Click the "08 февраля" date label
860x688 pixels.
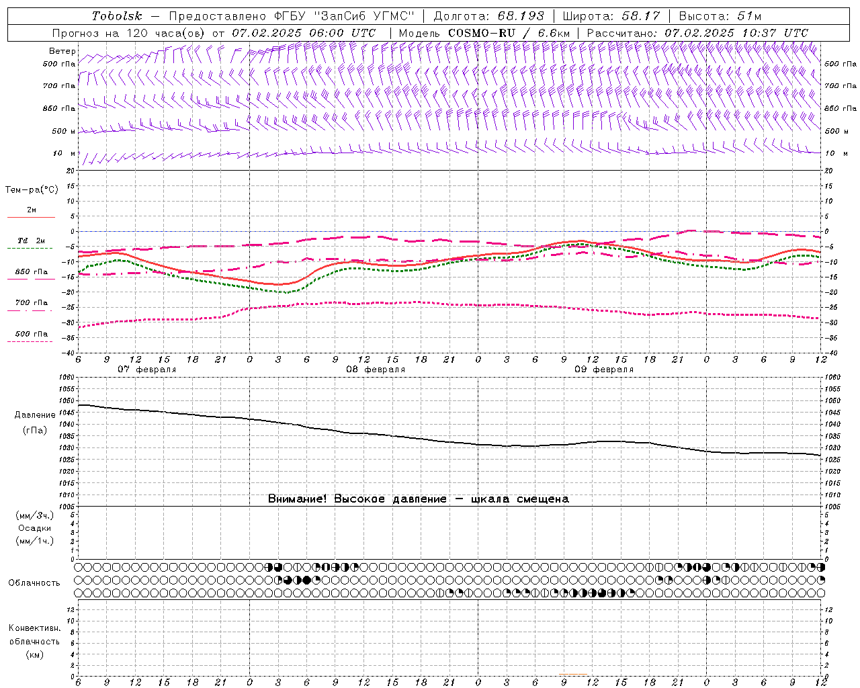click(376, 370)
